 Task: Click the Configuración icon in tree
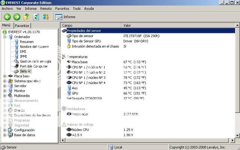(x=10, y=130)
